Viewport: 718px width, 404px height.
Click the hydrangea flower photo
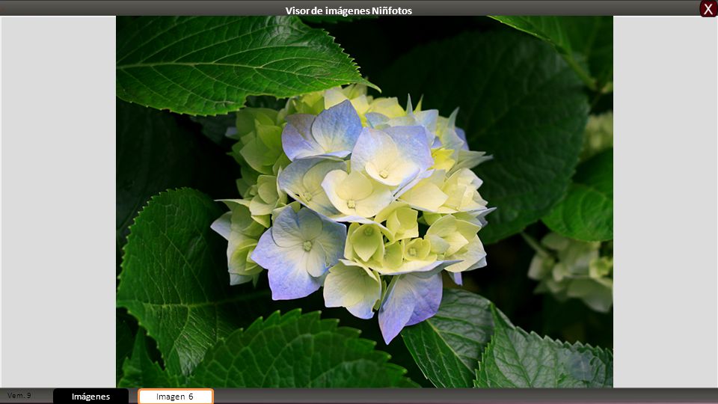364,202
